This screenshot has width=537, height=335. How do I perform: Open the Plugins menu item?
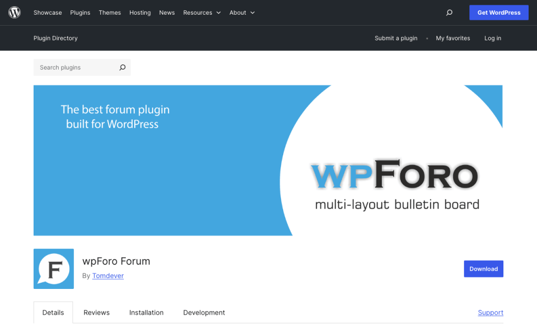tap(80, 13)
